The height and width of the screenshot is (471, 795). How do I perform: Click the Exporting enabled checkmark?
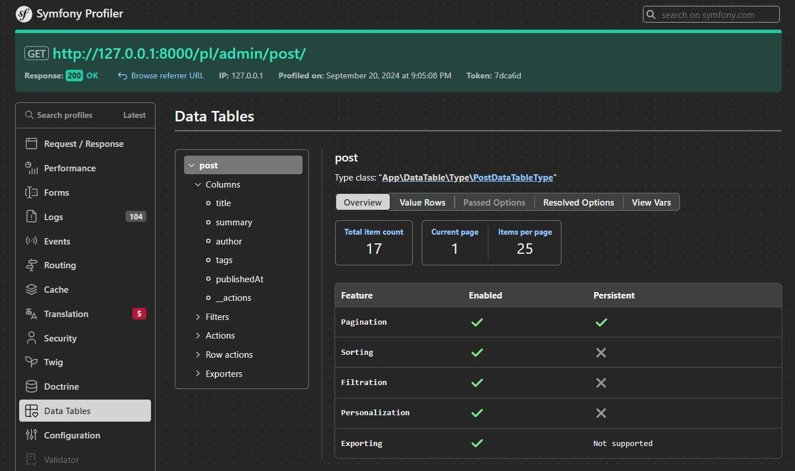(x=477, y=443)
